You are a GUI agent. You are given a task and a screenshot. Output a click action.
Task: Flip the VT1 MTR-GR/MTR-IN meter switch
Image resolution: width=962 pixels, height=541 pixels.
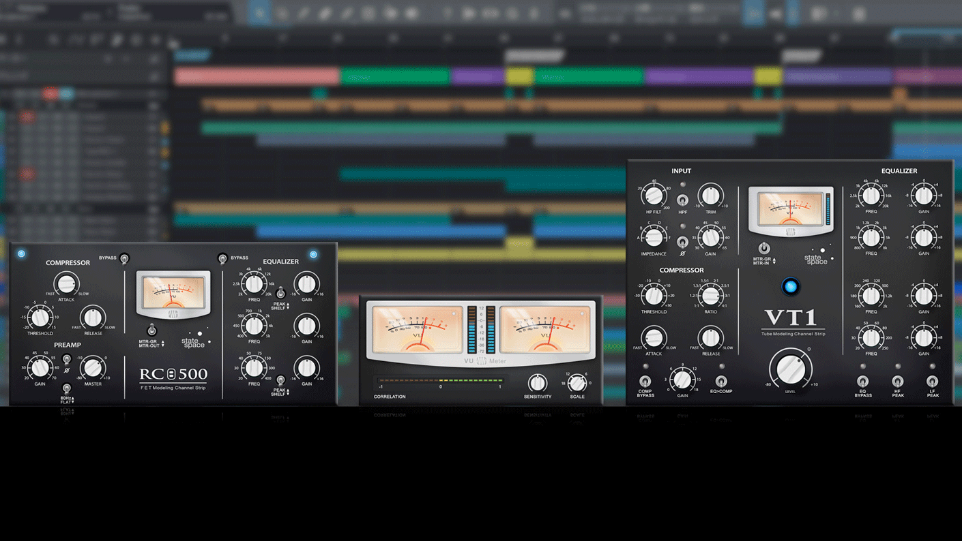click(764, 248)
